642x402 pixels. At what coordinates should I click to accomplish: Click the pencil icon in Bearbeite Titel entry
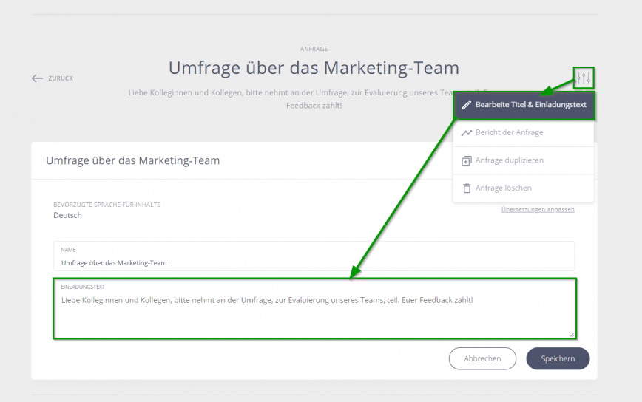coord(467,105)
